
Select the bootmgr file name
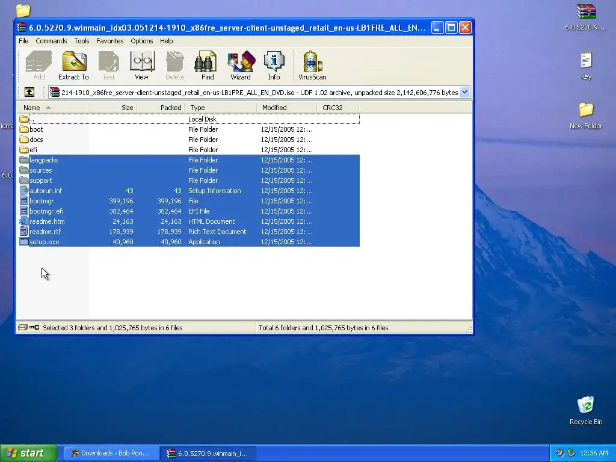click(x=42, y=201)
